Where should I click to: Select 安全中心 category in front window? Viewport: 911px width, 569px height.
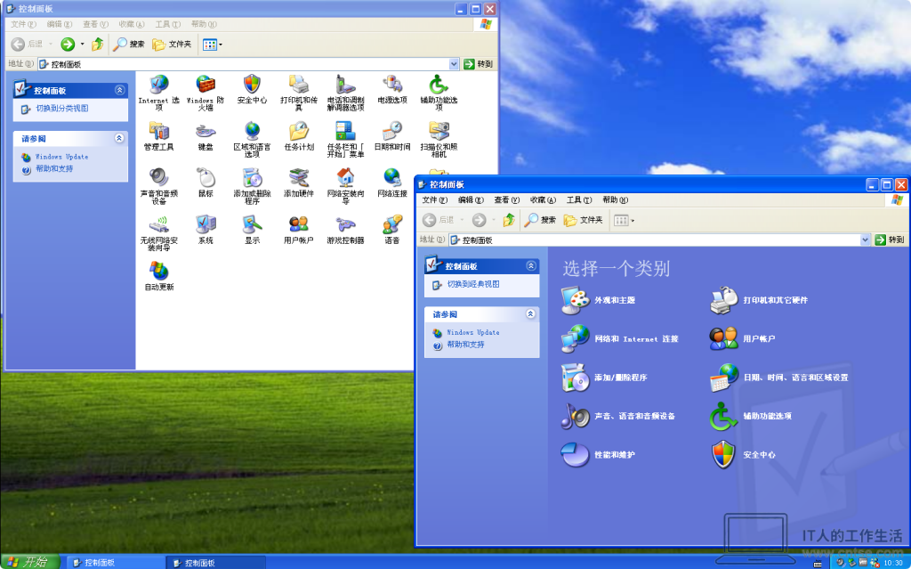pyautogui.click(x=743, y=454)
